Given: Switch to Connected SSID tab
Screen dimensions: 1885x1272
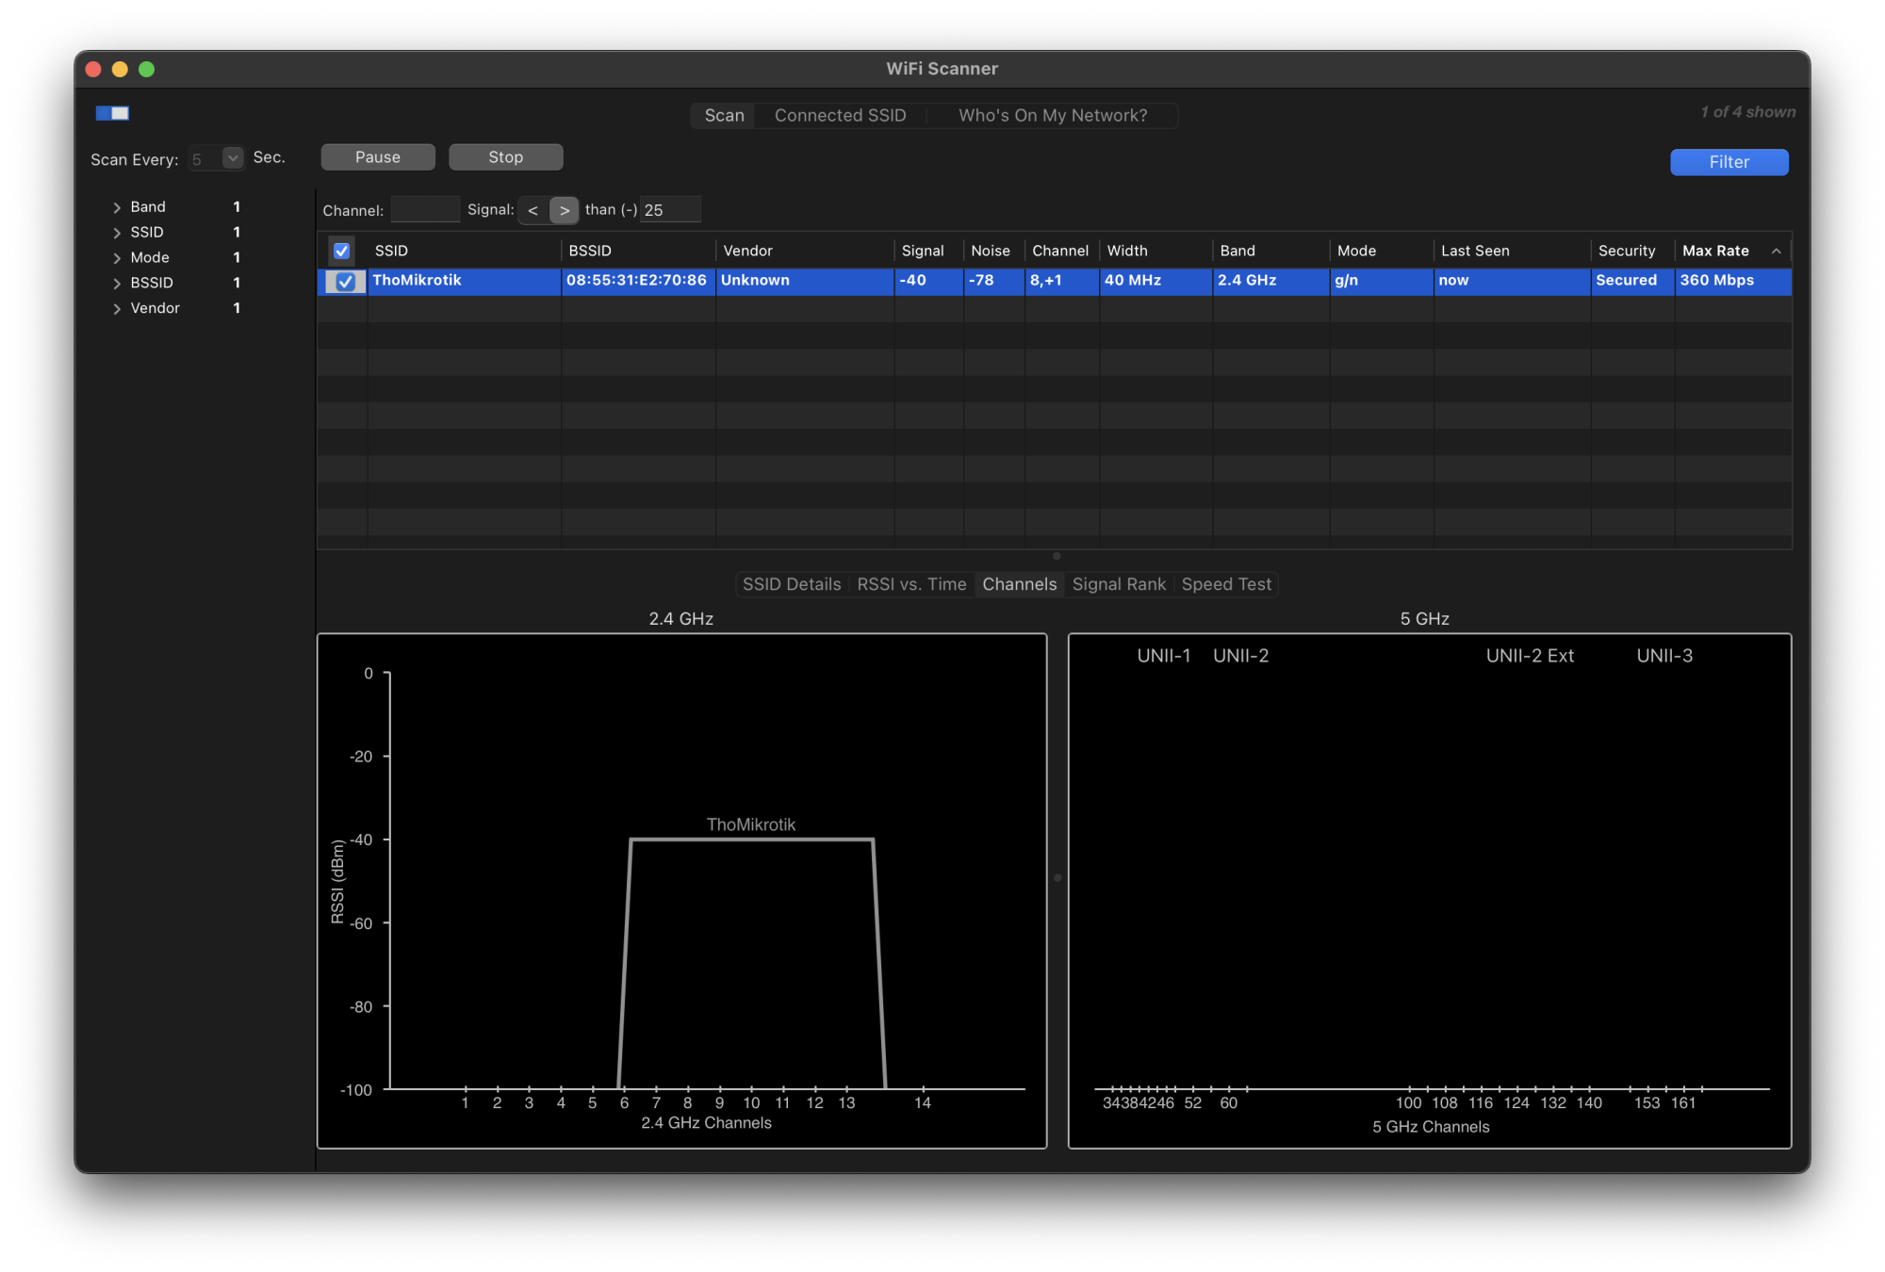Looking at the screenshot, I should click(840, 115).
